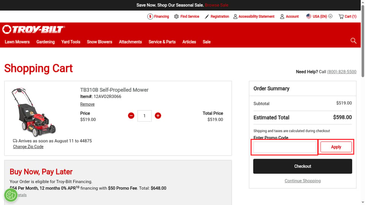Open the Attachments menu
The height and width of the screenshot is (205, 365).
(x=130, y=42)
